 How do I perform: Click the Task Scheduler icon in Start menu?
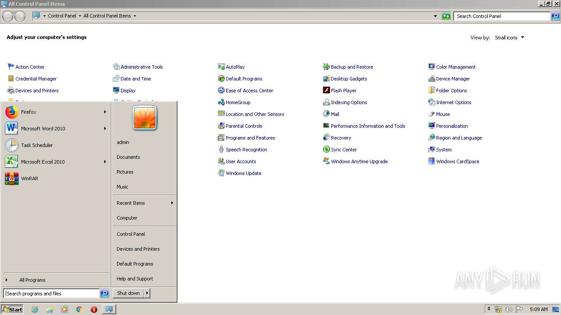pos(12,145)
